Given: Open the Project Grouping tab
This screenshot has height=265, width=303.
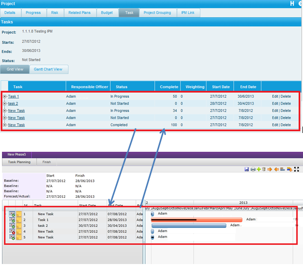Looking at the screenshot, I should coord(157,13).
